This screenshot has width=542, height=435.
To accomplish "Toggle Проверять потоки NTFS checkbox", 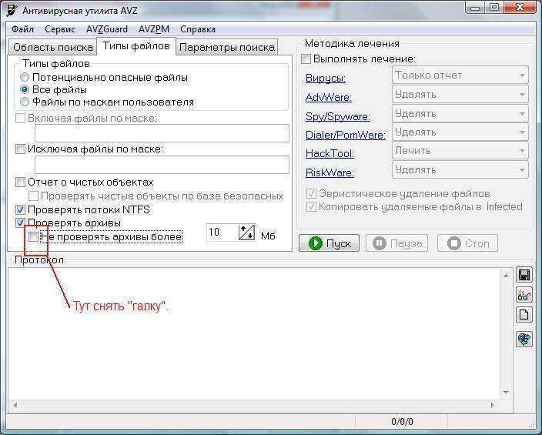I will tap(21, 209).
